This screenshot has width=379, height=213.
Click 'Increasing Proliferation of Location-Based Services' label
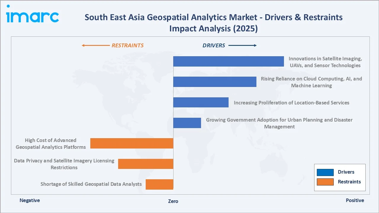click(292, 103)
